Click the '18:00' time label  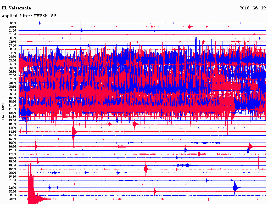[x=12, y=158]
